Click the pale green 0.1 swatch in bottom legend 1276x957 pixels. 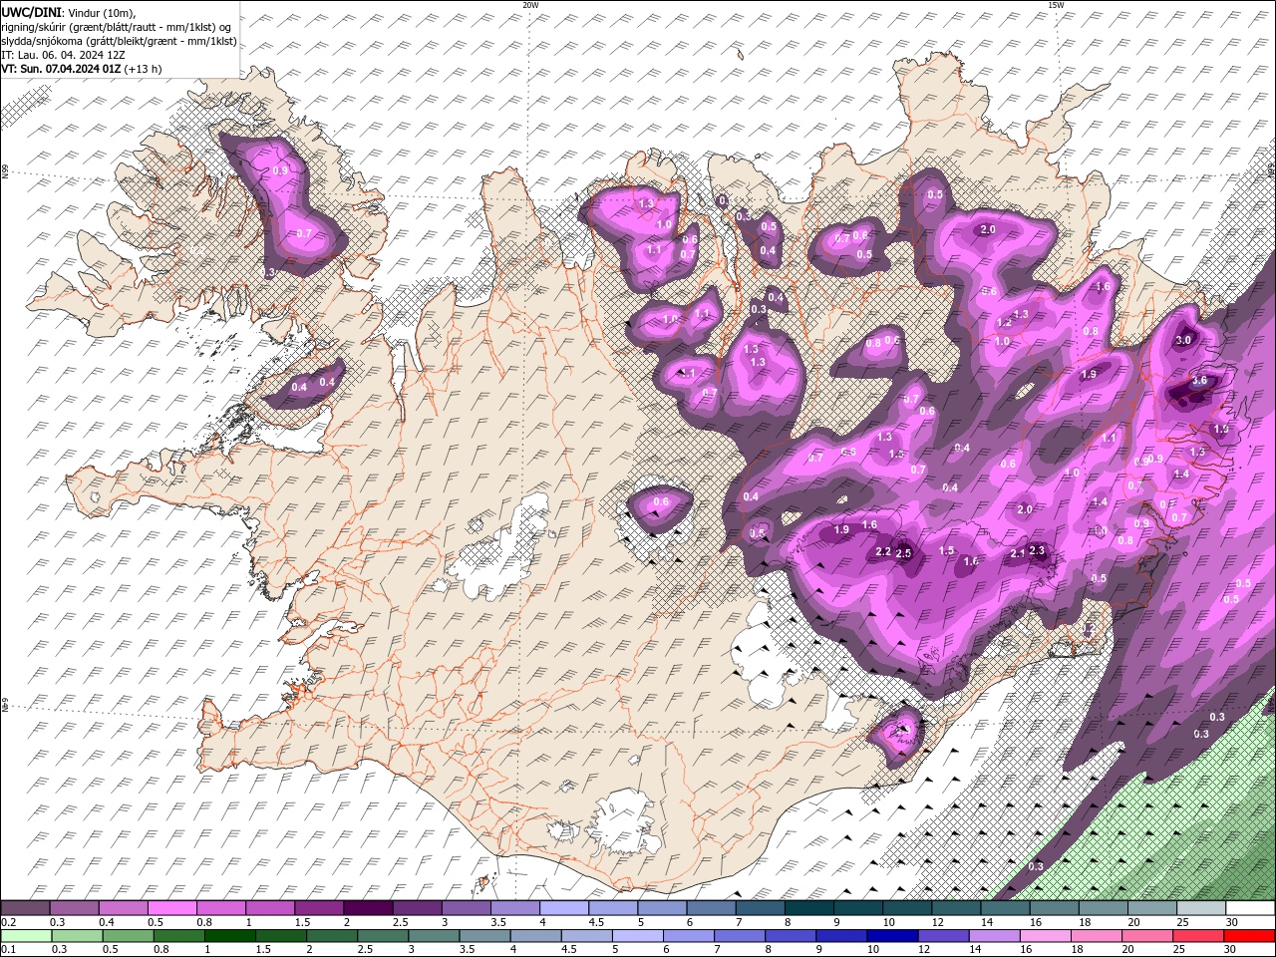(24, 936)
